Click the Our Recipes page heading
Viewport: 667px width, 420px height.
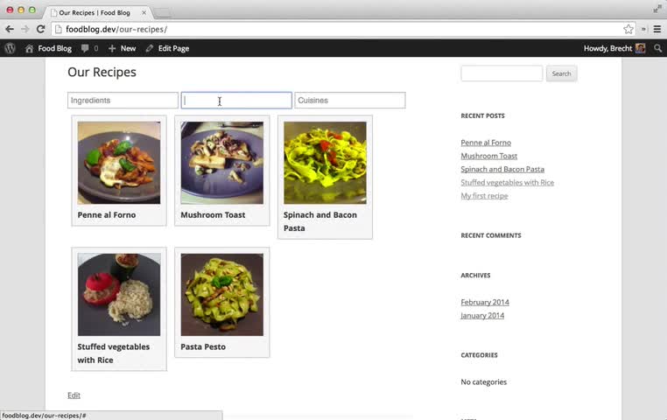coord(102,72)
